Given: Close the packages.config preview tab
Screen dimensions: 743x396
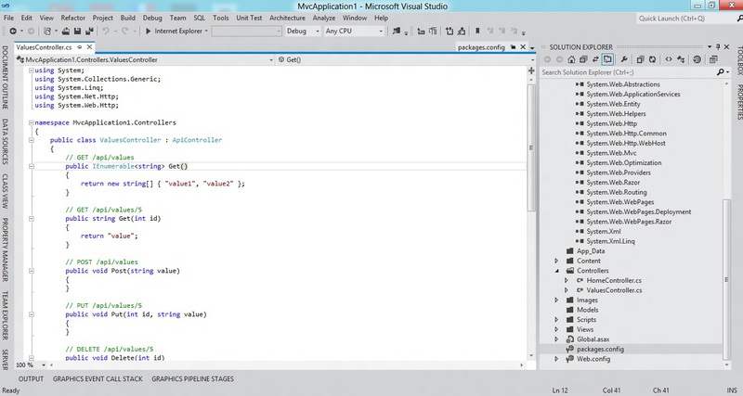Looking at the screenshot, I should pos(523,47).
